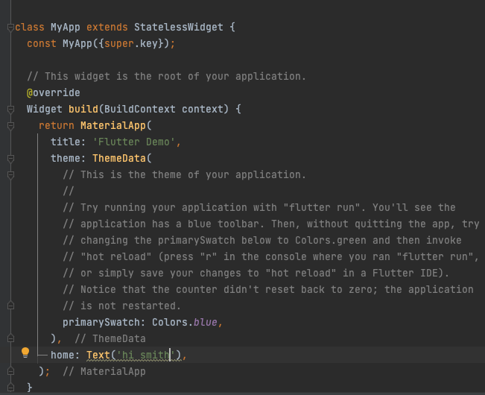This screenshot has height=395, width=485.
Task: Click 'Colors.green' in the comment text
Action: click(x=330, y=240)
